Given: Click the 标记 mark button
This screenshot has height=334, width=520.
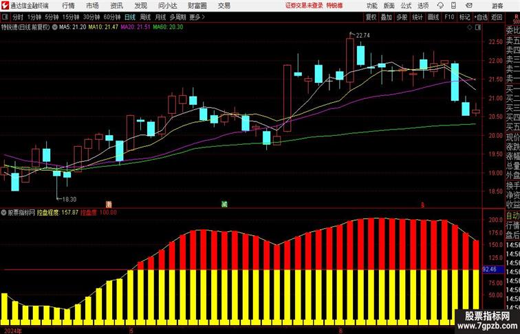Looking at the screenshot, I should pyautogui.click(x=464, y=17).
